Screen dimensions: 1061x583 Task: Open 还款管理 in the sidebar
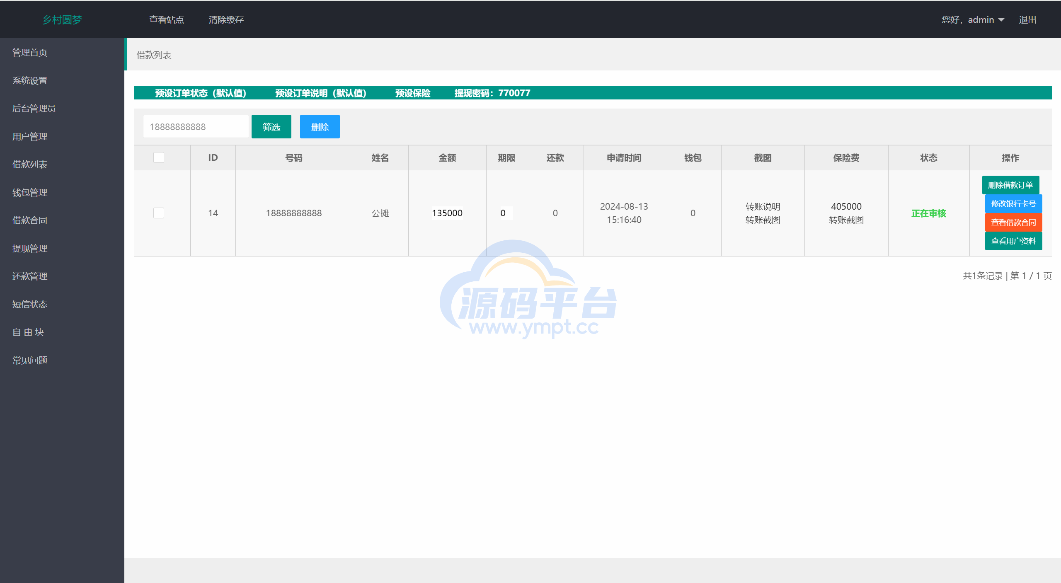[30, 276]
